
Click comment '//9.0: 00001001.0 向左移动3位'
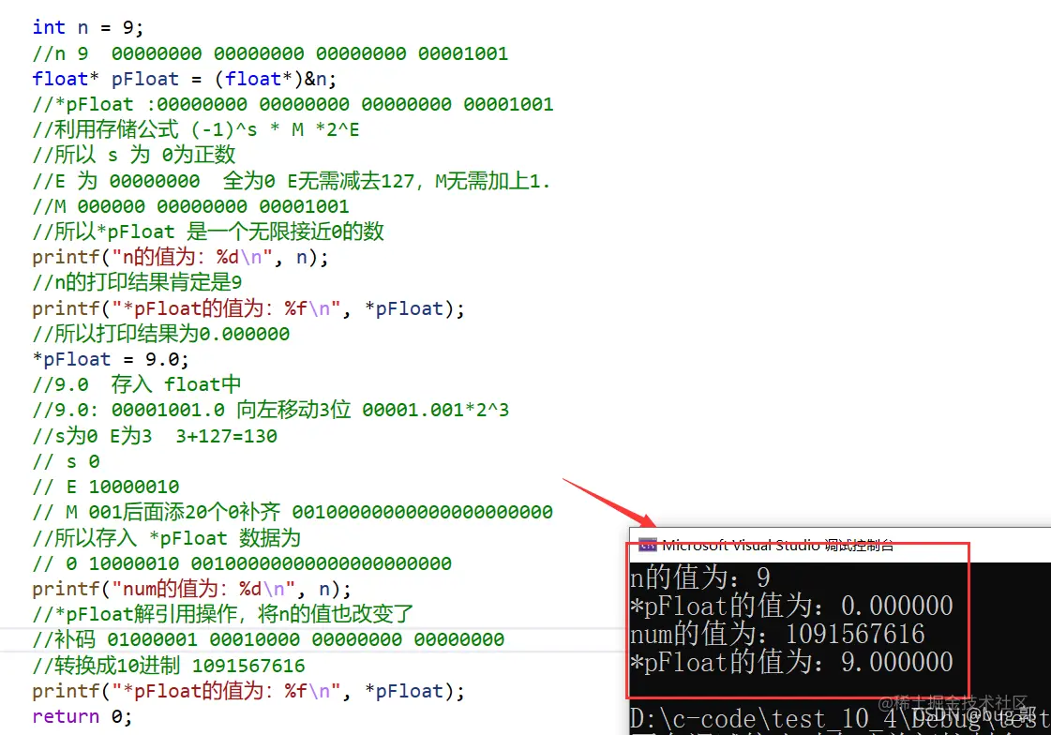pyautogui.click(x=271, y=410)
